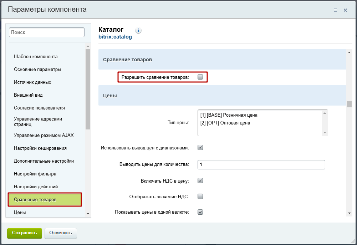Click the bitrix:catalog component name
Screen dimensions: 357x245
(115, 37)
